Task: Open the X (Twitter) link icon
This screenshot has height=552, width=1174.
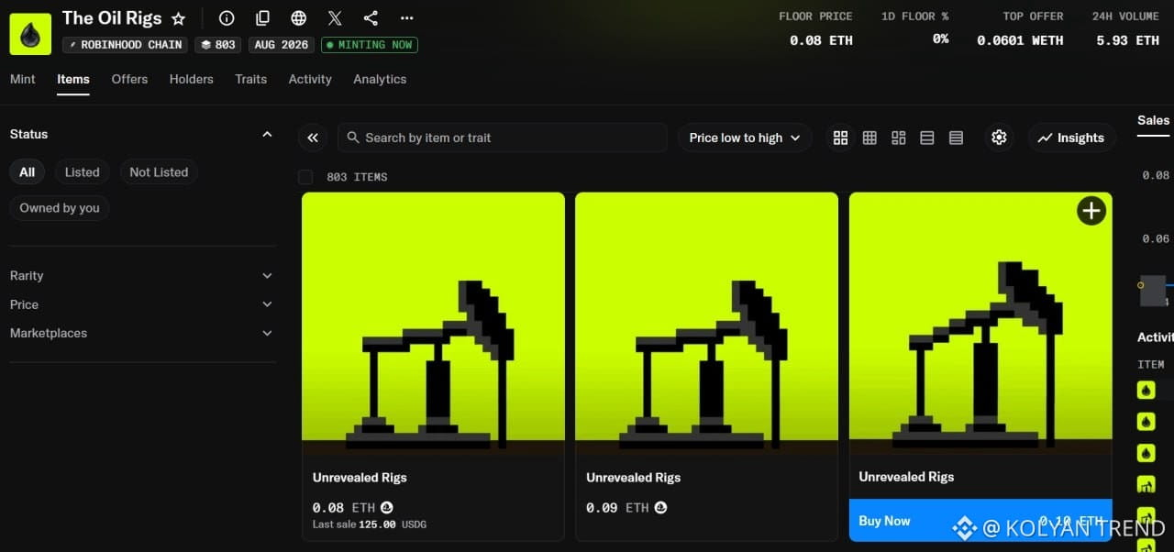Action: pyautogui.click(x=335, y=18)
